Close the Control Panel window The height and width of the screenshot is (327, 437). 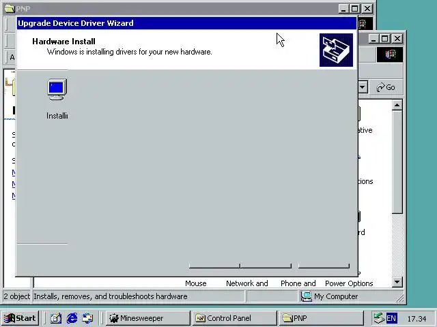[x=397, y=38]
